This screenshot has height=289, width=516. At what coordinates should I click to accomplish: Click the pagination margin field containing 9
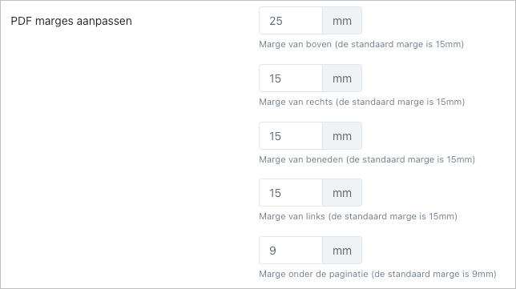point(291,251)
